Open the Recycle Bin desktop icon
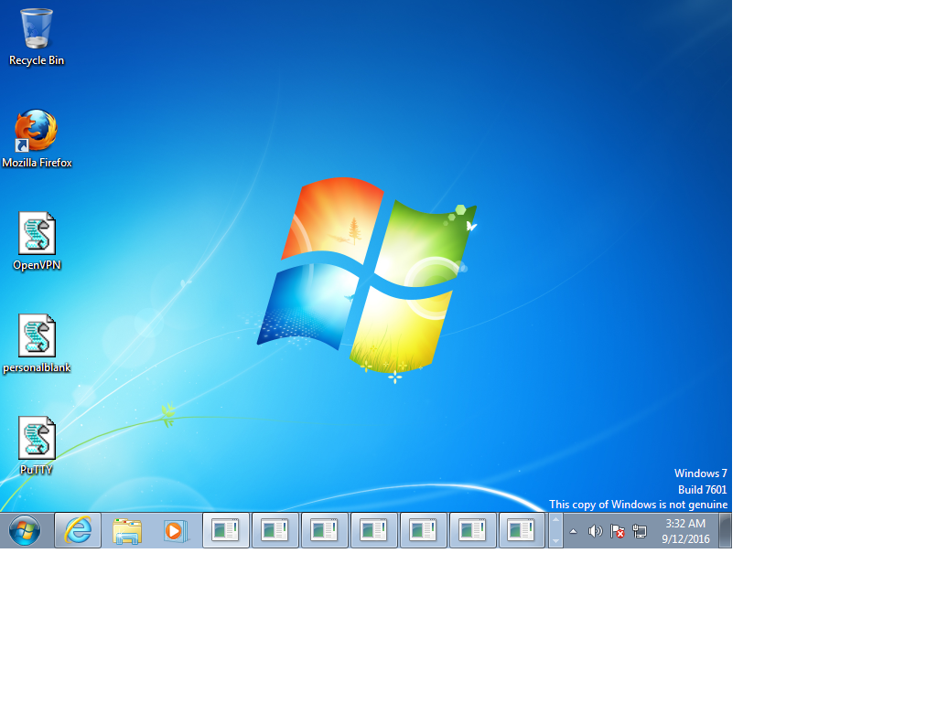 pos(37,29)
